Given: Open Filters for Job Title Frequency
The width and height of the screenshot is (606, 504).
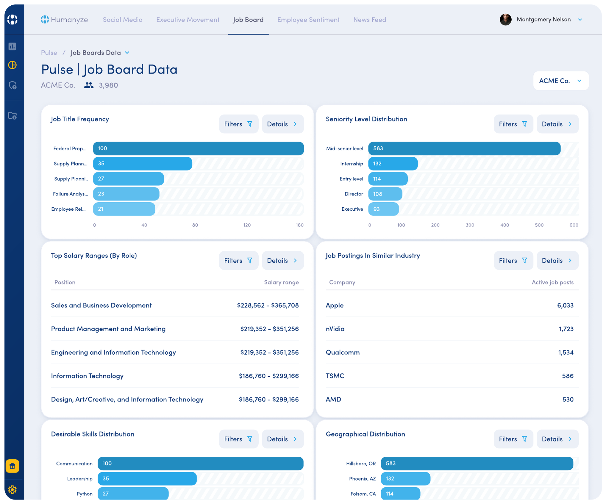Looking at the screenshot, I should click(x=238, y=124).
